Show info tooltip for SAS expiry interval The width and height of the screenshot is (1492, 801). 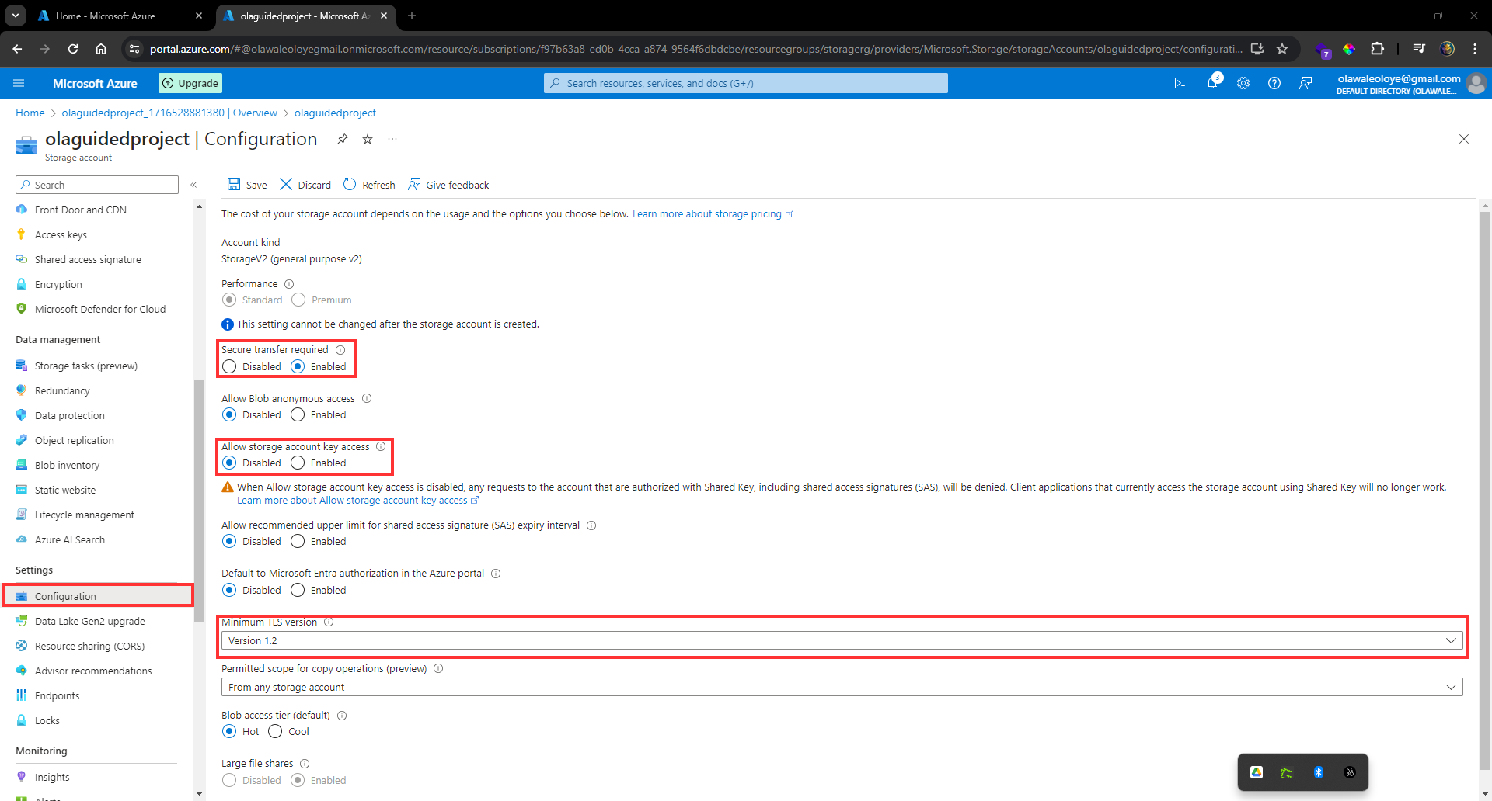coord(591,525)
